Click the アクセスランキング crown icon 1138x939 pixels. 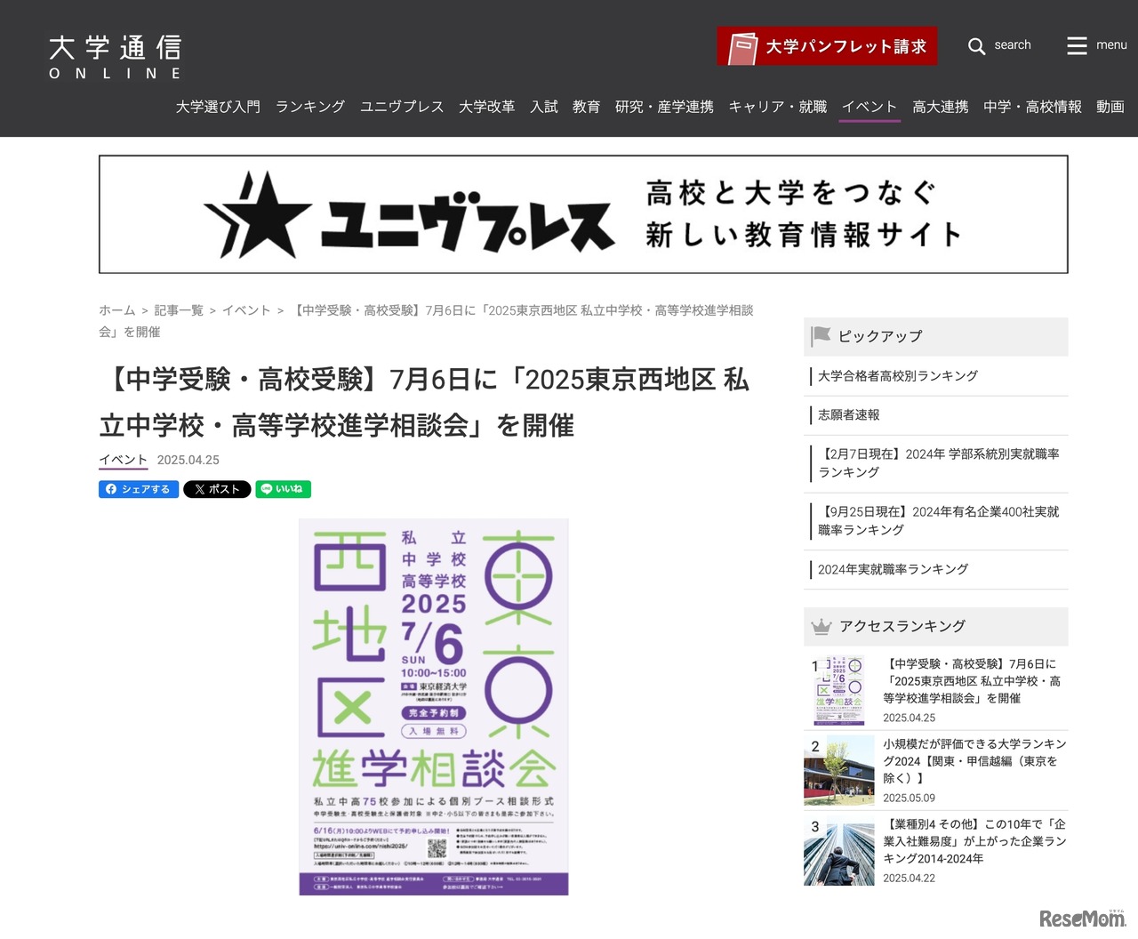[x=821, y=627]
